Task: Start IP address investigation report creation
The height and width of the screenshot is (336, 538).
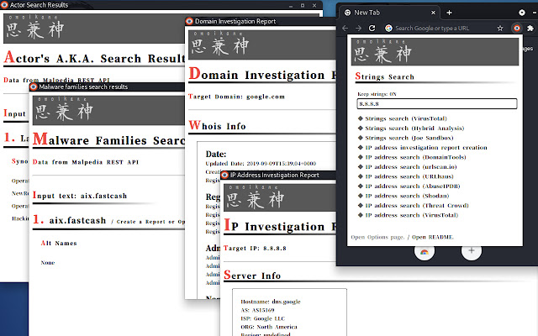Action: click(x=426, y=148)
